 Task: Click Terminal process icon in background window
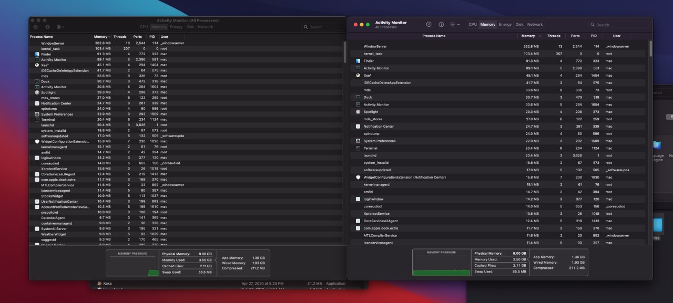click(37, 120)
